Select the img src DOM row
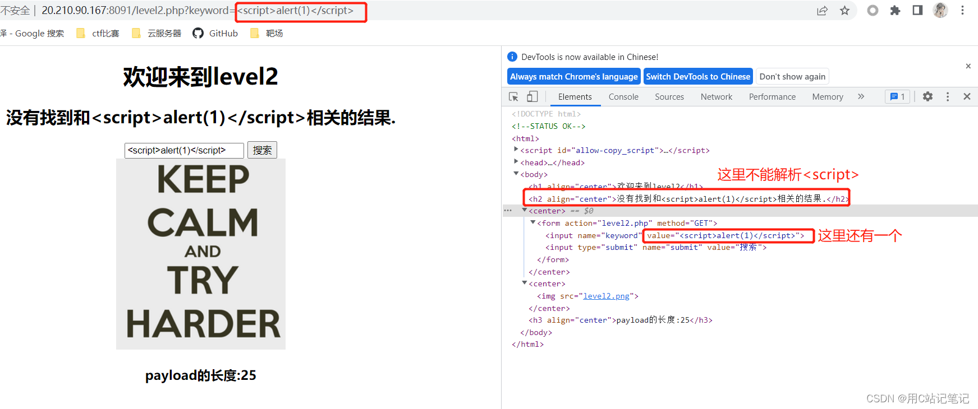 (x=588, y=296)
